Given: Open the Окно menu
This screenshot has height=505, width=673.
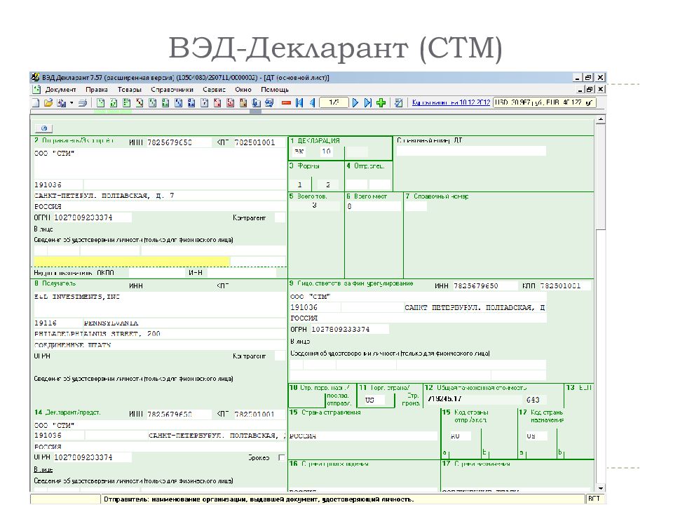Looking at the screenshot, I should click(x=243, y=89).
